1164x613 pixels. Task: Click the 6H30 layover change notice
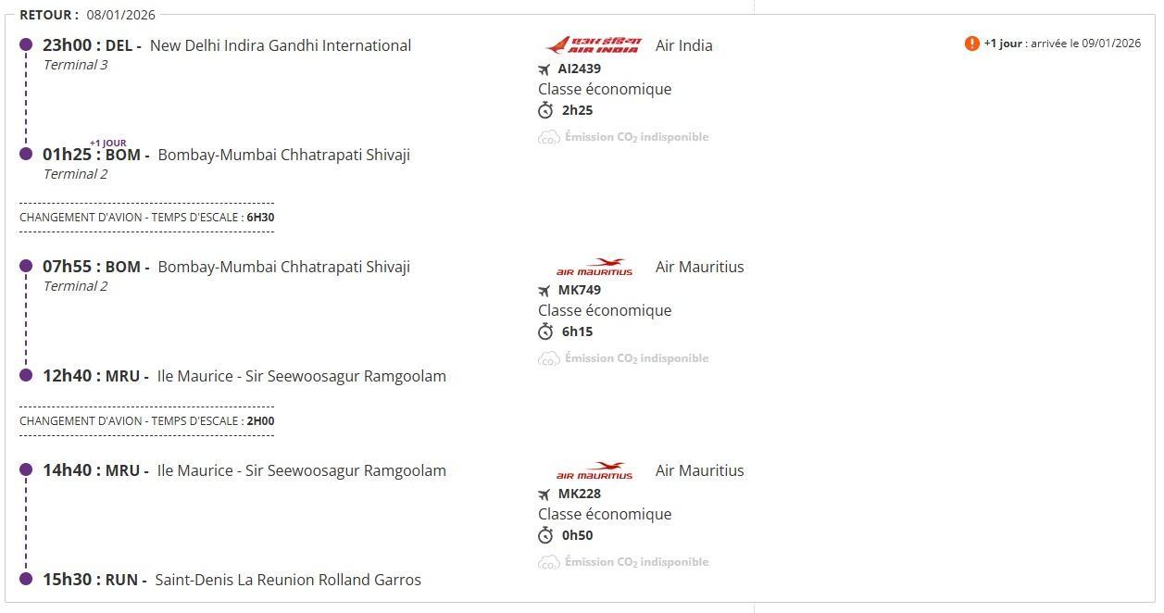(x=146, y=218)
